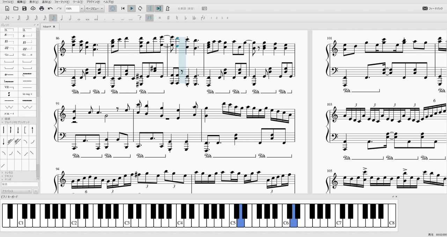This screenshot has width=447, height=237.
Task: Toggle play repeats button
Action: click(x=150, y=8)
